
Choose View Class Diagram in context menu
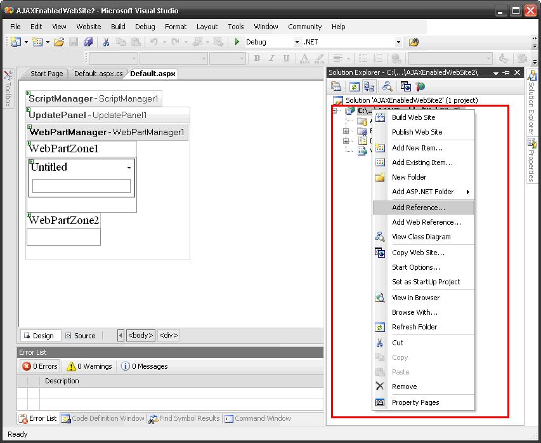(x=423, y=237)
